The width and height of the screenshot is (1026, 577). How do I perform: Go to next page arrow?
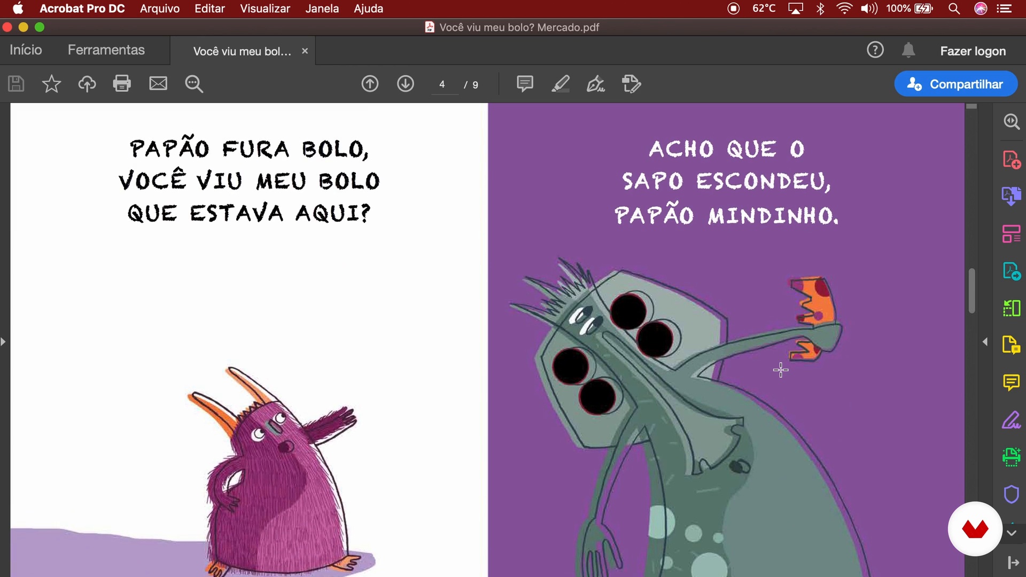(x=406, y=84)
